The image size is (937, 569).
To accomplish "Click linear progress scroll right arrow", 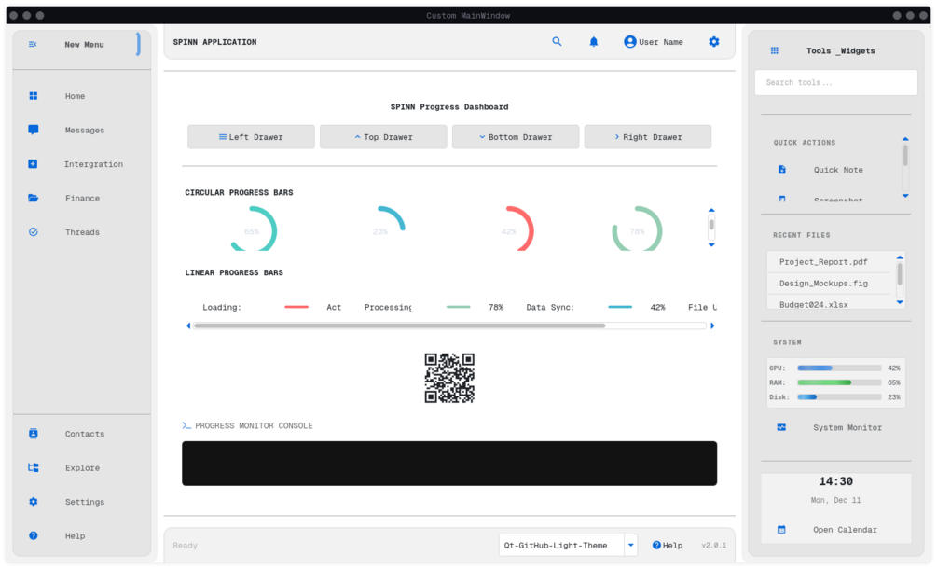I will (x=711, y=326).
